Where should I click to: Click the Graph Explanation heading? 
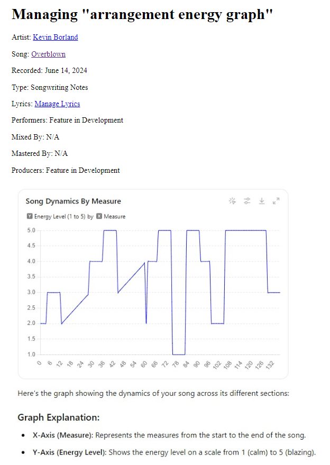(x=58, y=417)
